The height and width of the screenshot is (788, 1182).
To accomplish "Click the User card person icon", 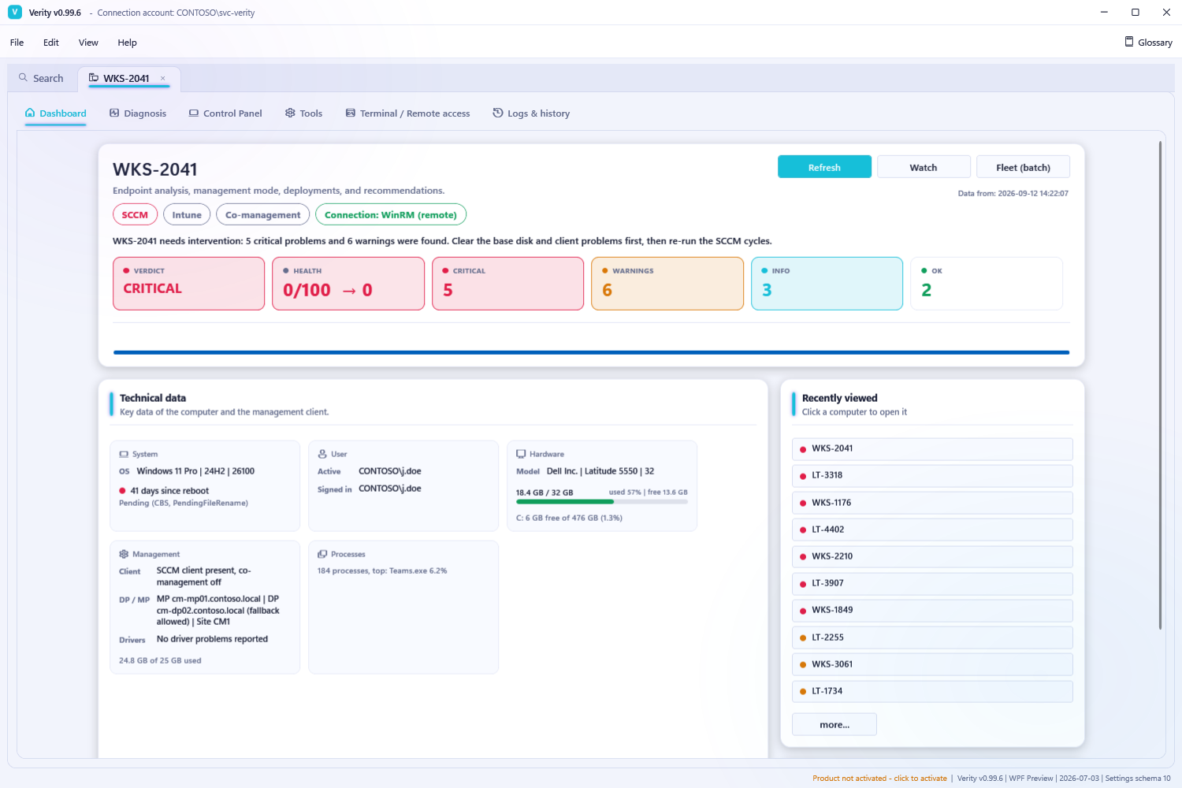I will (322, 454).
